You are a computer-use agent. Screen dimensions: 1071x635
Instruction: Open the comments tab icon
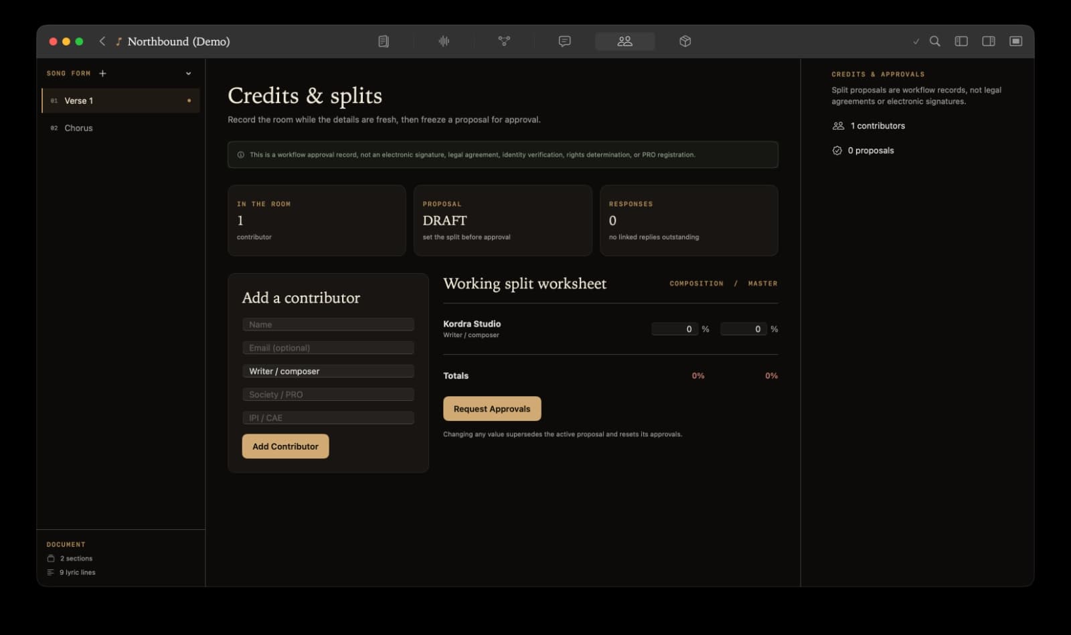(564, 41)
